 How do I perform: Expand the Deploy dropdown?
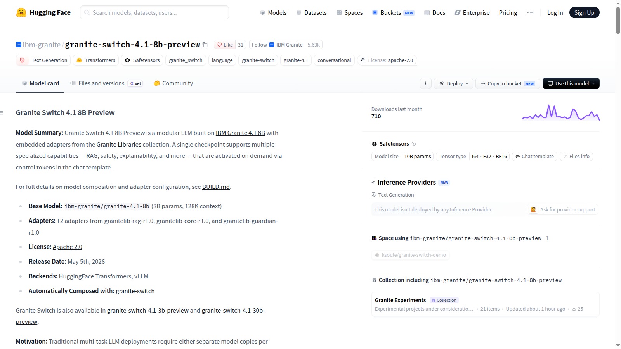[453, 83]
